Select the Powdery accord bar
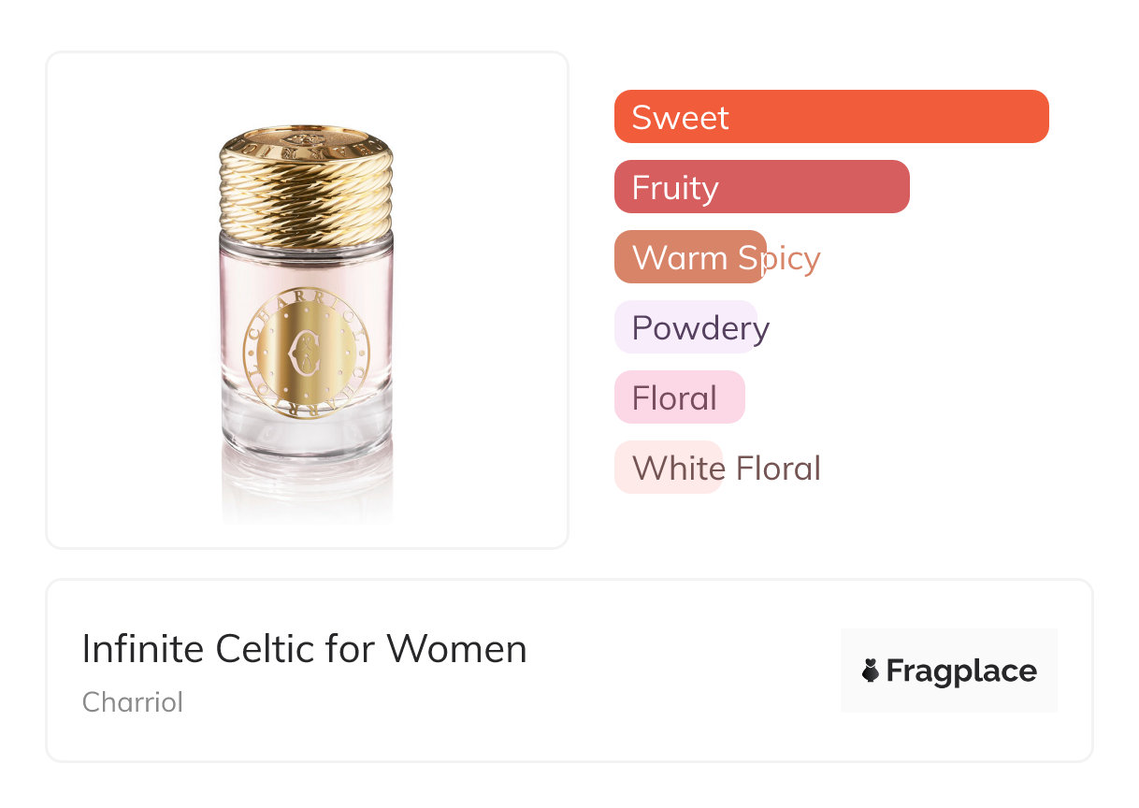 coord(685,327)
